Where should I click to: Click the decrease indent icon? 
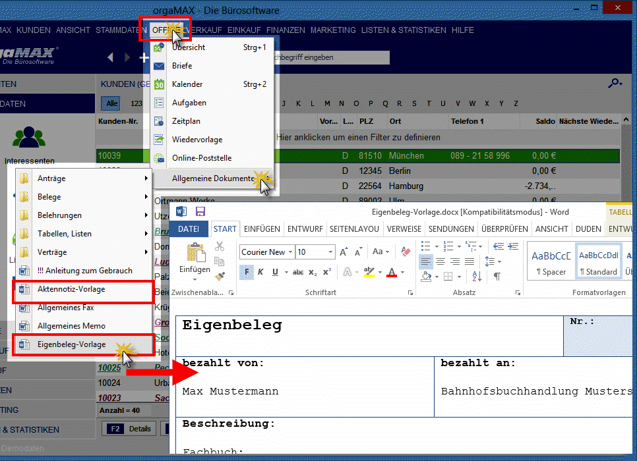[499, 246]
